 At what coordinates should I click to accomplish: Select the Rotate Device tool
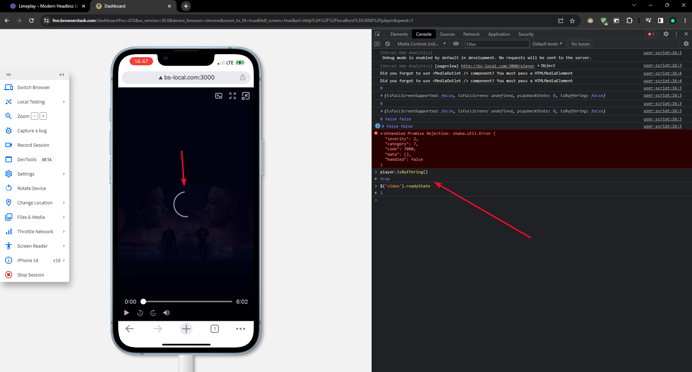(32, 188)
